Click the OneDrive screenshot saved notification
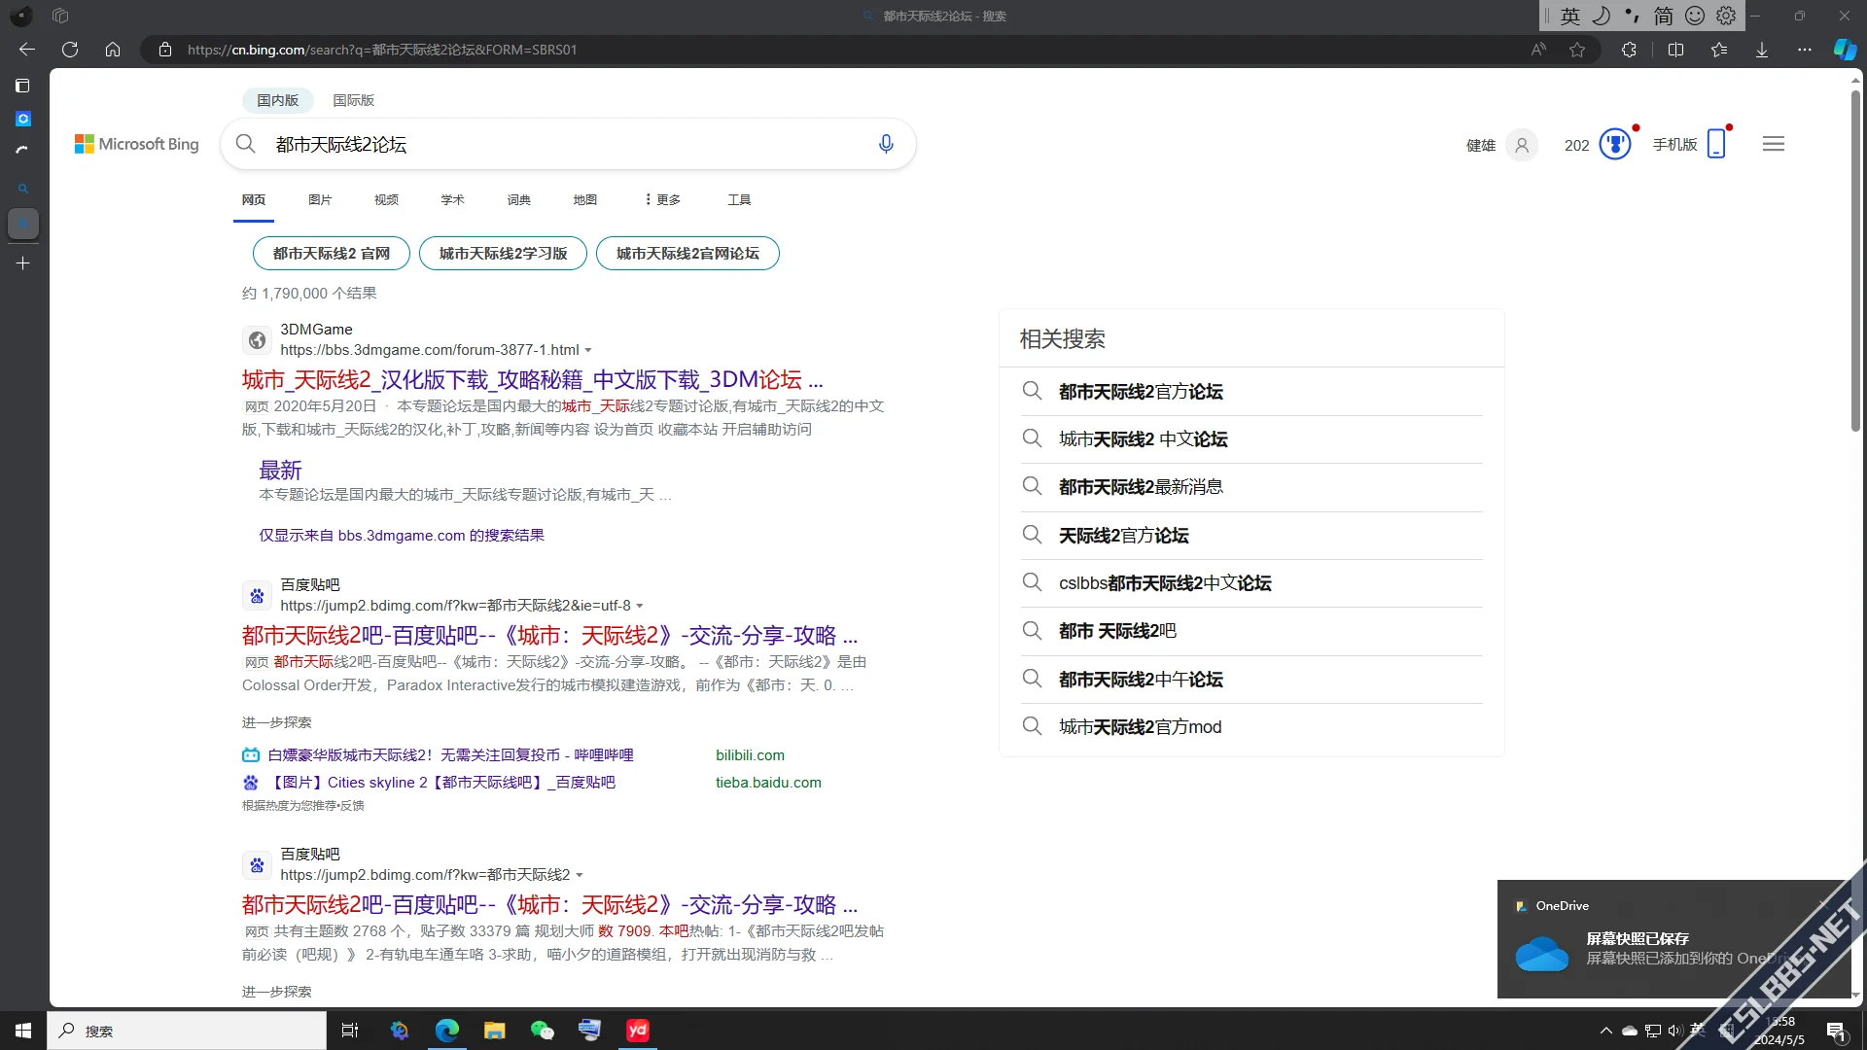The image size is (1867, 1050). point(1674,939)
